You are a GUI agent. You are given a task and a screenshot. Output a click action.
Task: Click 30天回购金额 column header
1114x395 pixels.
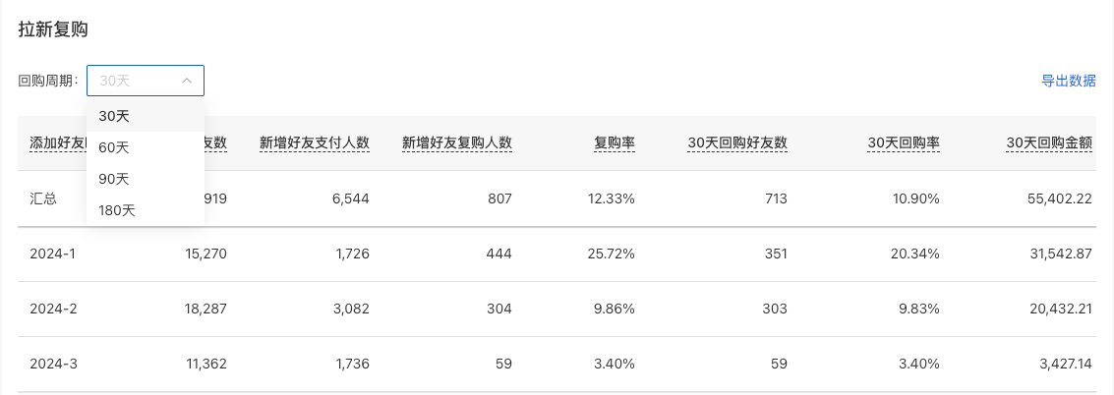click(x=1049, y=142)
